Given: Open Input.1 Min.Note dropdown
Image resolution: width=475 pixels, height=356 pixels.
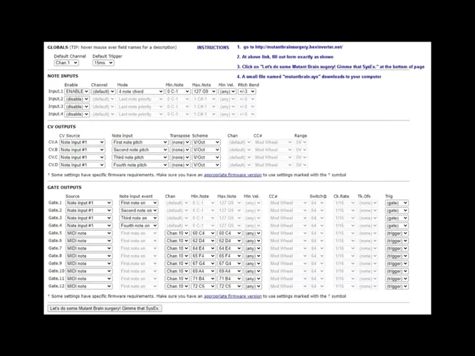Looking at the screenshot, I should tap(178, 92).
